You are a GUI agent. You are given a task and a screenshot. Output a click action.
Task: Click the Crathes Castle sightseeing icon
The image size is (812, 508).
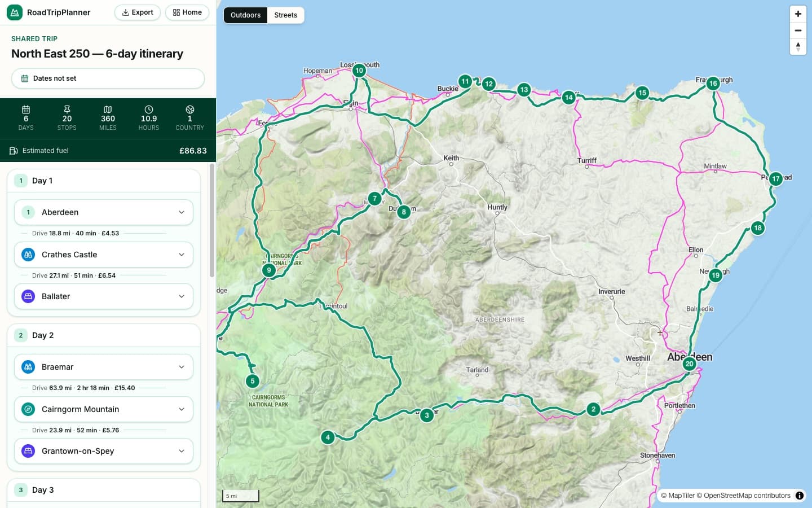[28, 255]
